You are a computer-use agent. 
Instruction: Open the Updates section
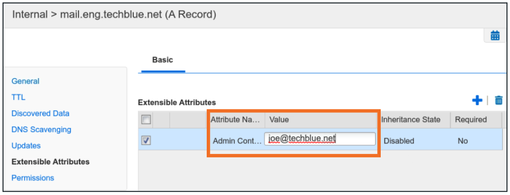[26, 146]
